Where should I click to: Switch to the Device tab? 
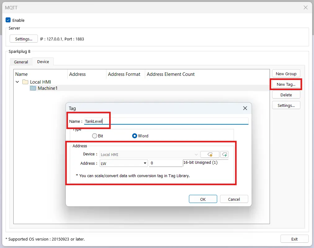[43, 62]
